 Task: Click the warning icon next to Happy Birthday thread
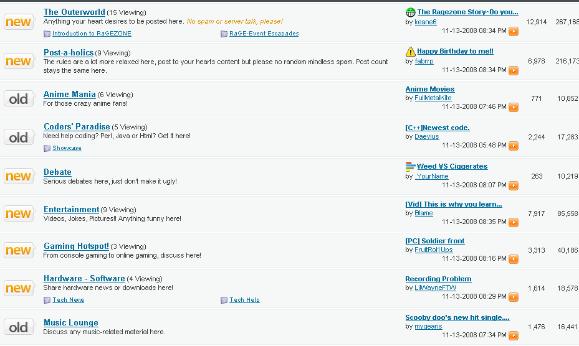(410, 51)
